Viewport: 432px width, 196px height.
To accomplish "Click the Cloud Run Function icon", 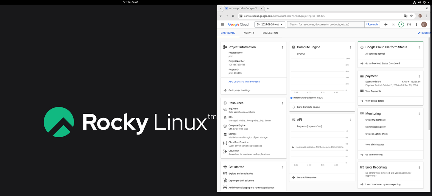I will 225,143.
